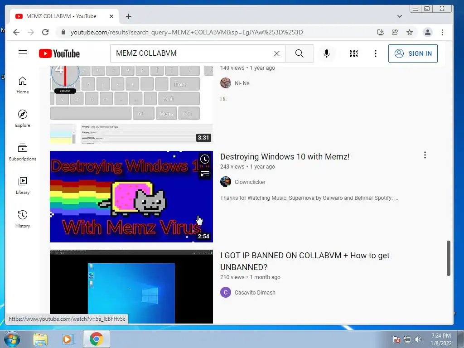Open YouTube settings three-dot menu in header

(376, 53)
